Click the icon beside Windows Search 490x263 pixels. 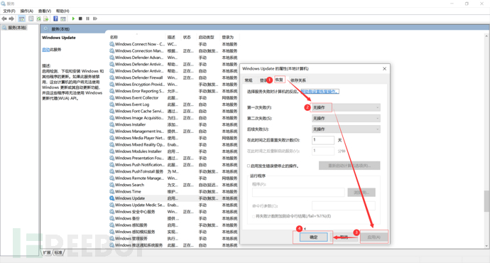click(111, 185)
